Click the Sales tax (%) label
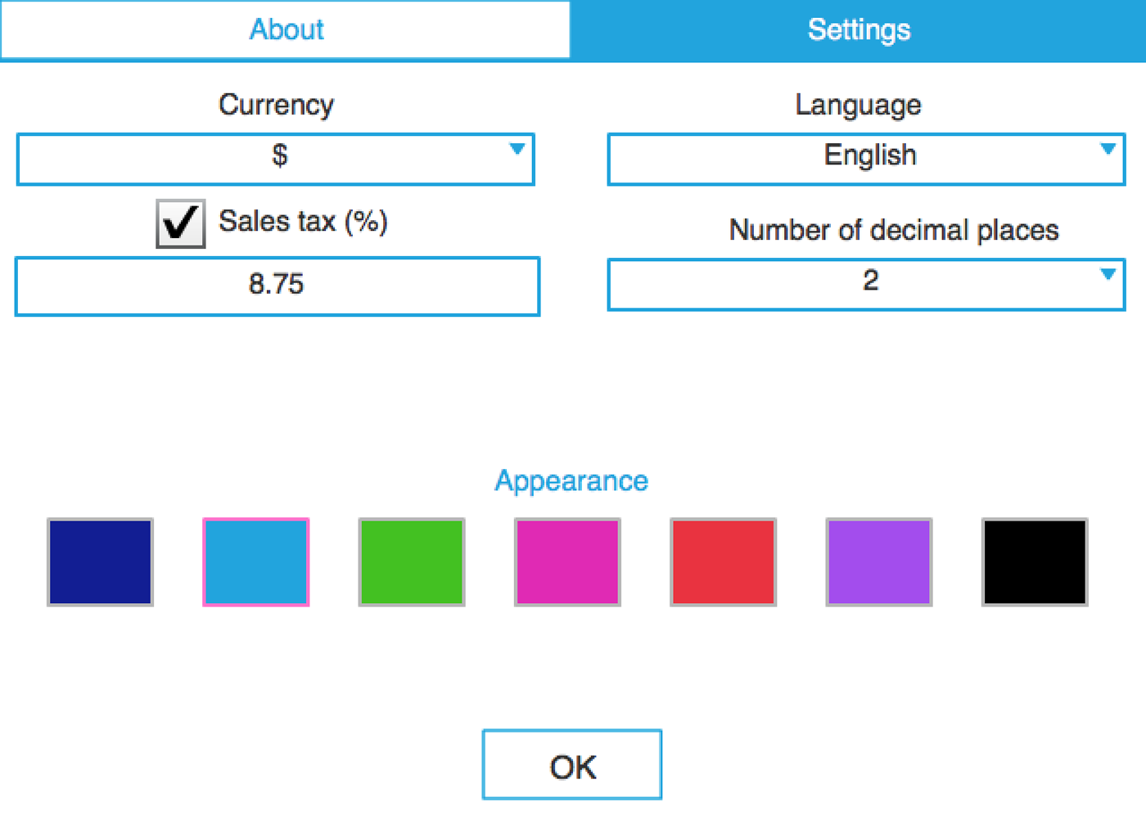 (x=303, y=222)
